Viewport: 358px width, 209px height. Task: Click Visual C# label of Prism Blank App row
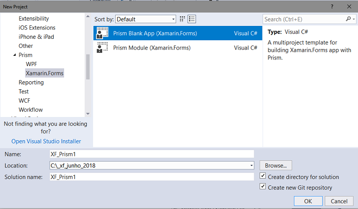pos(246,33)
